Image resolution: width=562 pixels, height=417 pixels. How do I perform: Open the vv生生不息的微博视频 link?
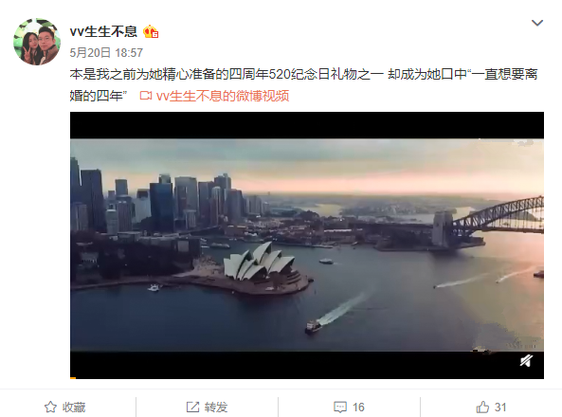click(223, 96)
